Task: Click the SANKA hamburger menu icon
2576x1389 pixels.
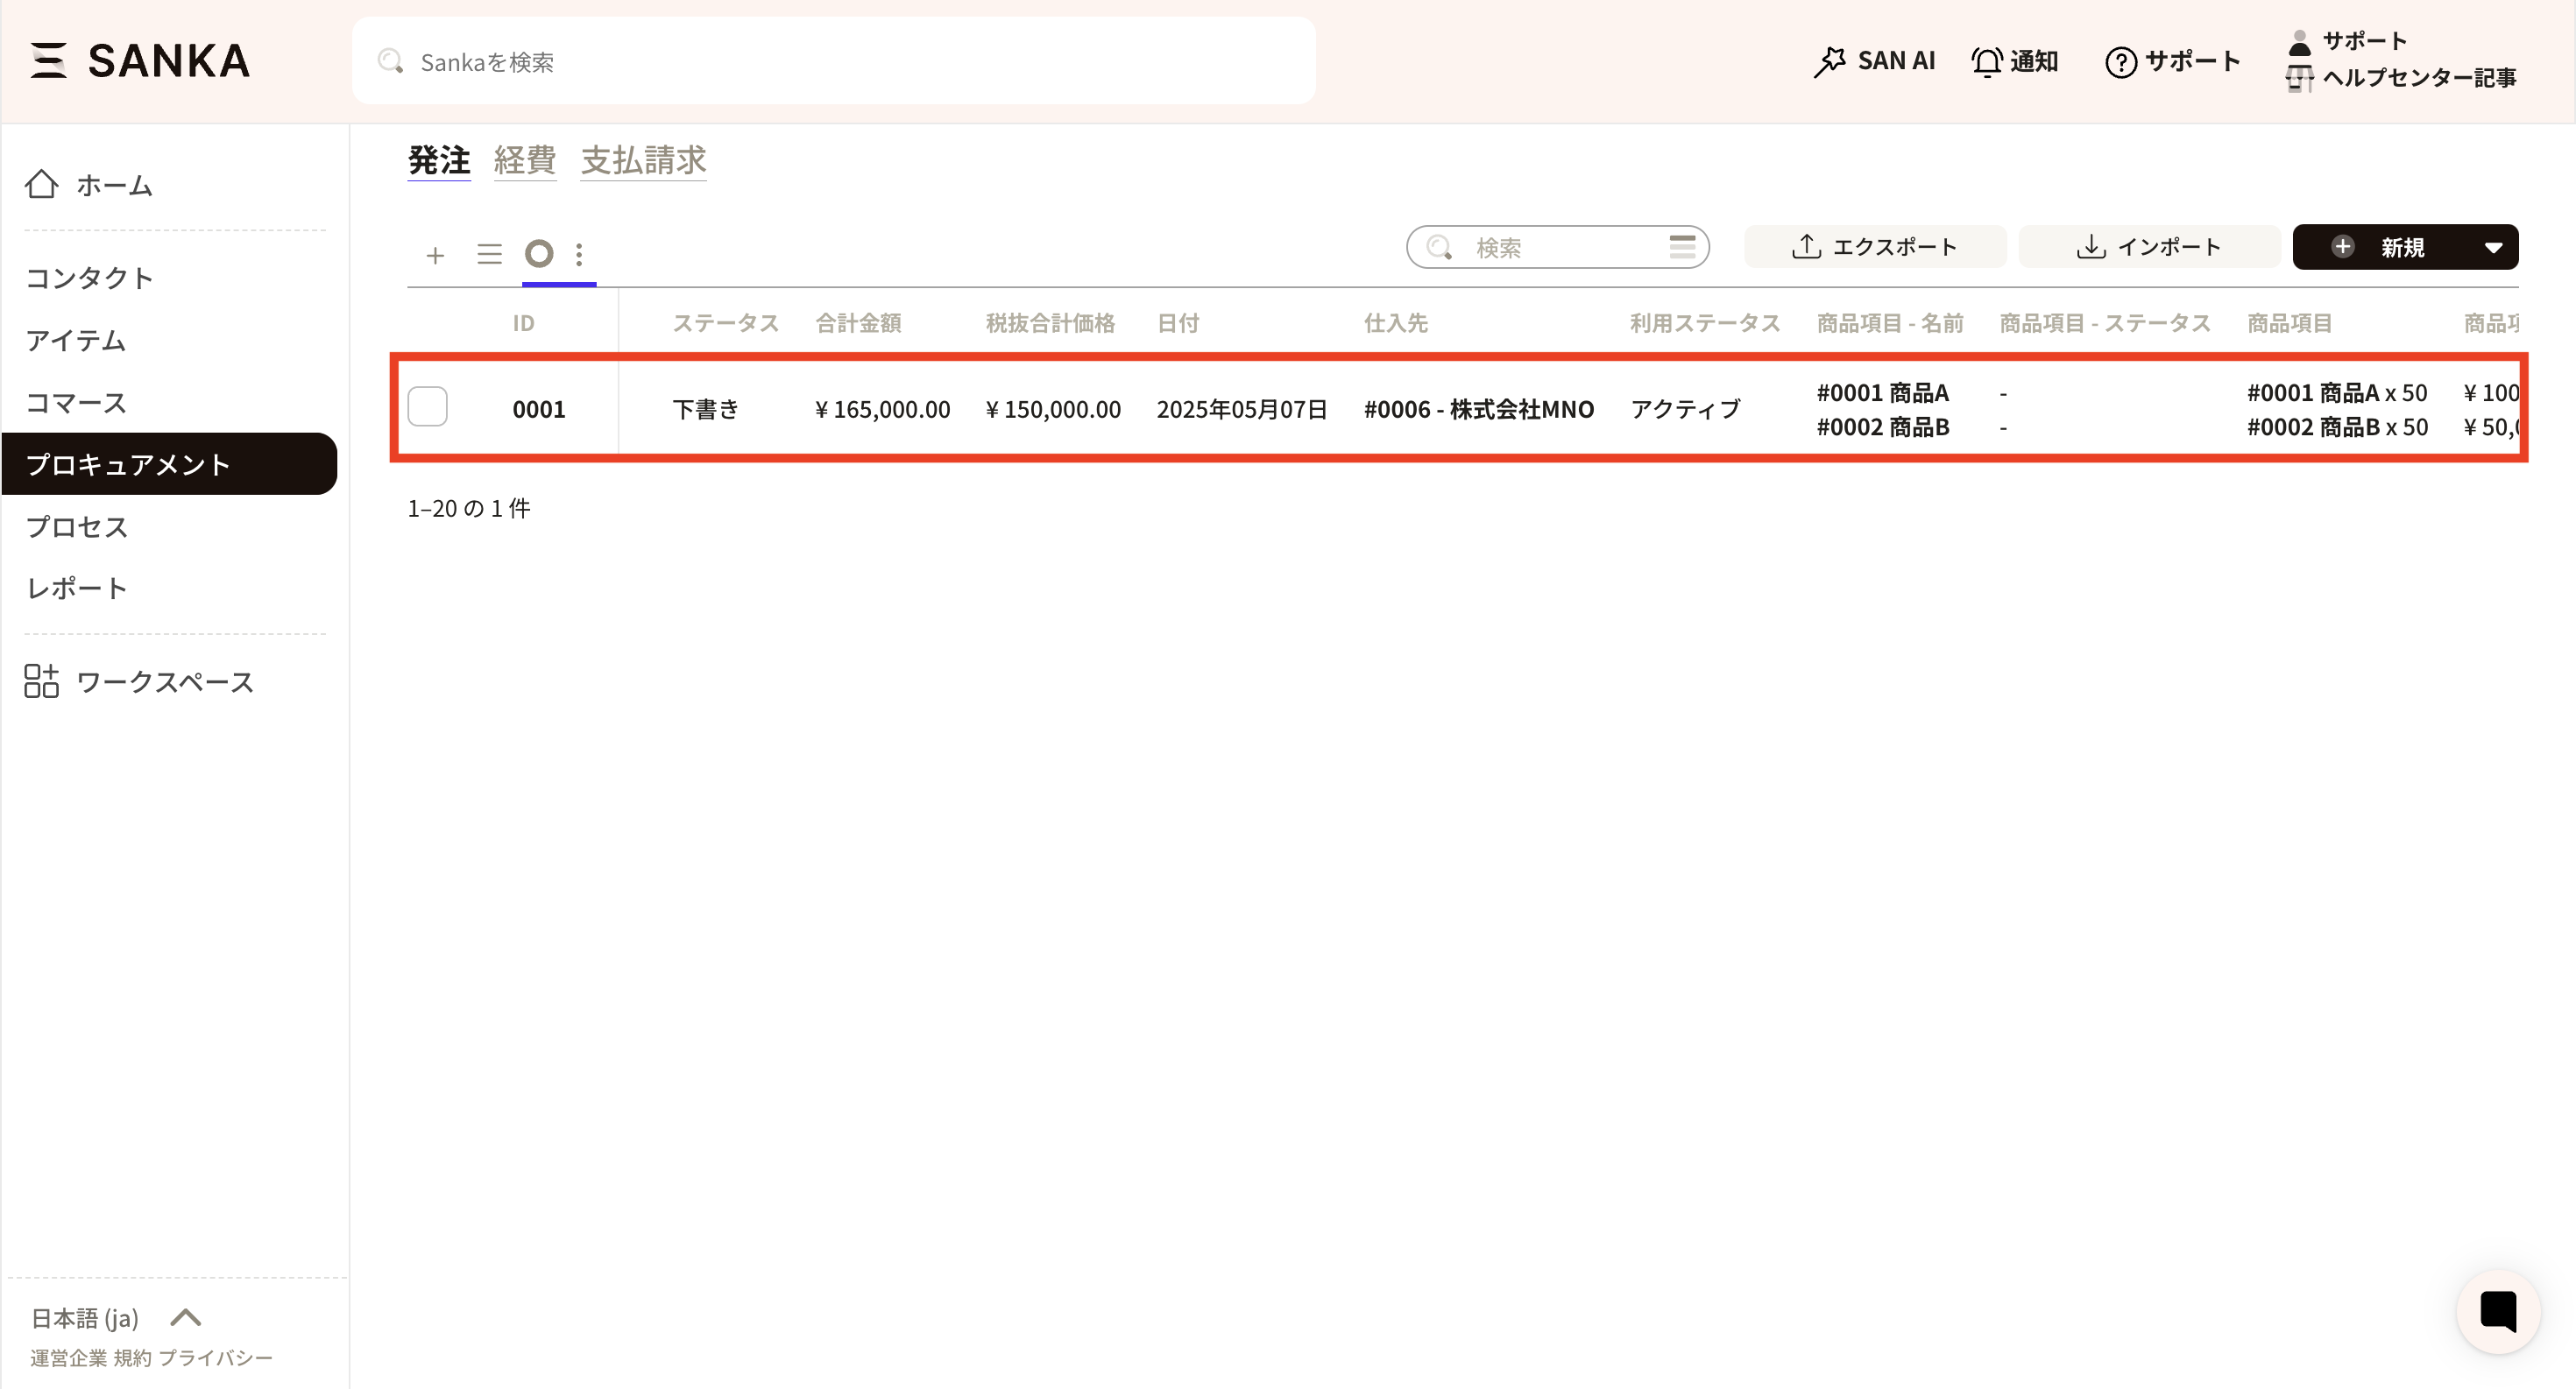Action: (x=48, y=60)
